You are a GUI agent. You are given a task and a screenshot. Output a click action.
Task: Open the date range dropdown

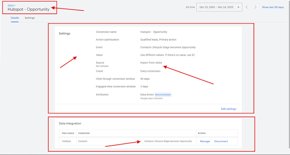click(x=219, y=7)
